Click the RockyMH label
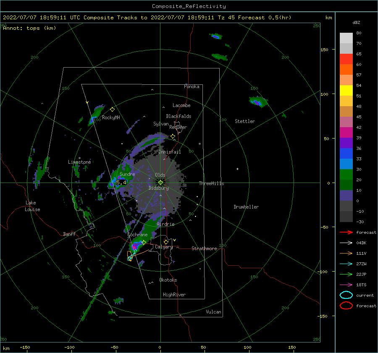This screenshot has width=378, height=353. tap(111, 118)
